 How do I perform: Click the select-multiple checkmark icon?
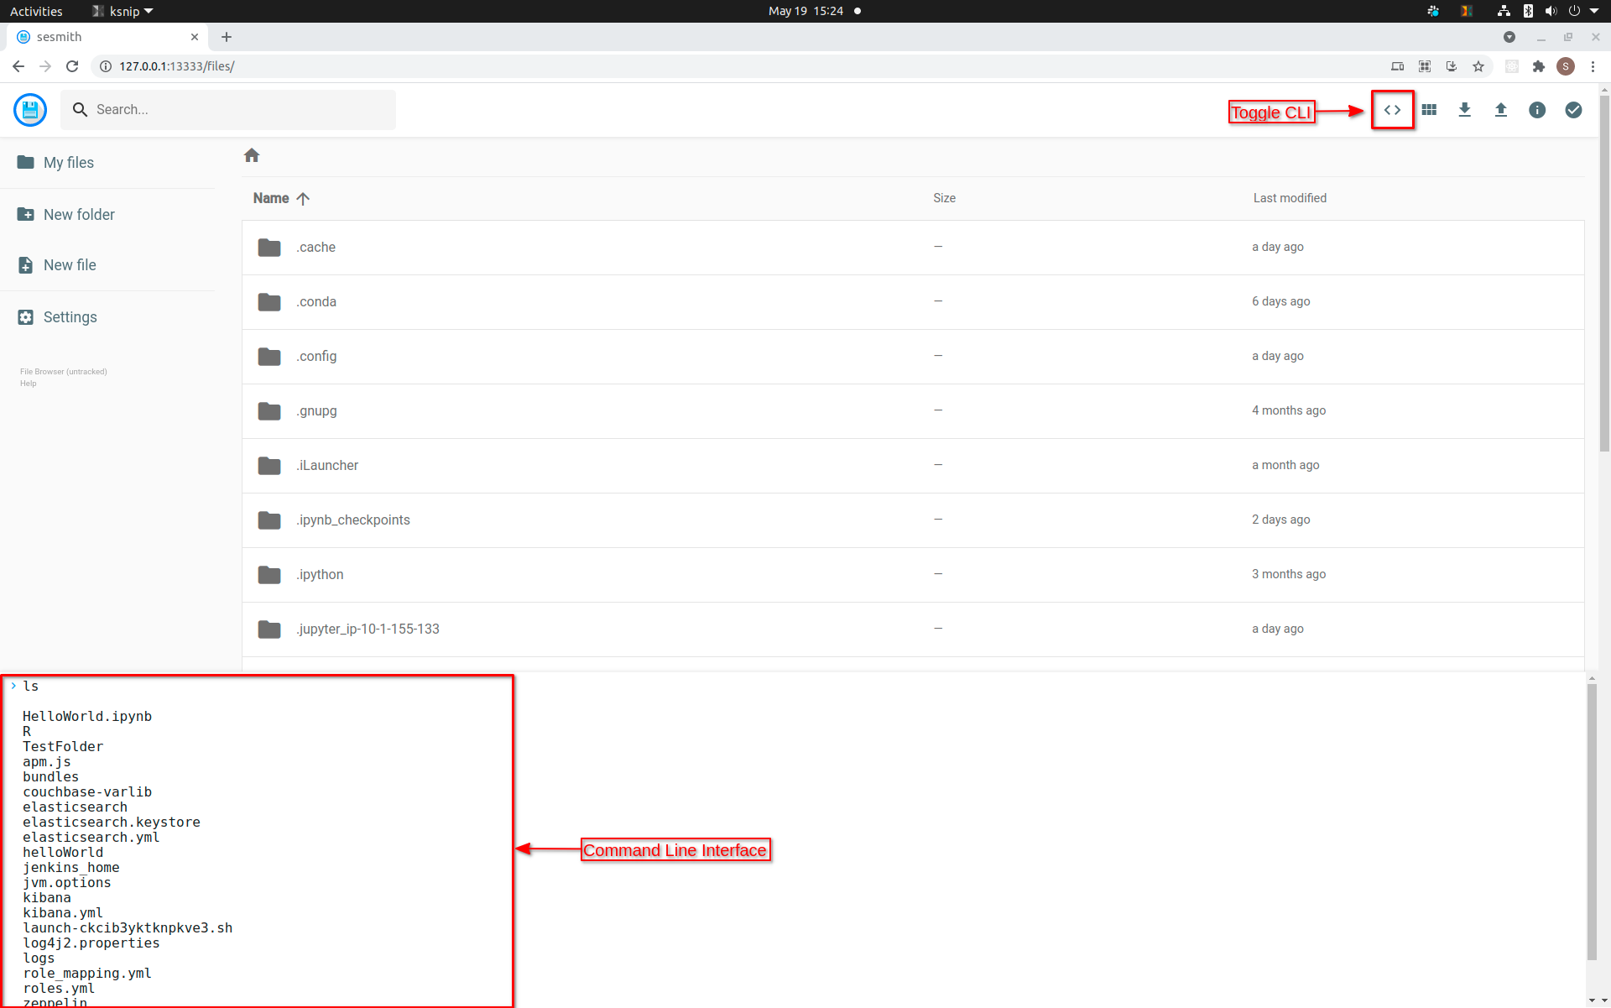click(1573, 110)
